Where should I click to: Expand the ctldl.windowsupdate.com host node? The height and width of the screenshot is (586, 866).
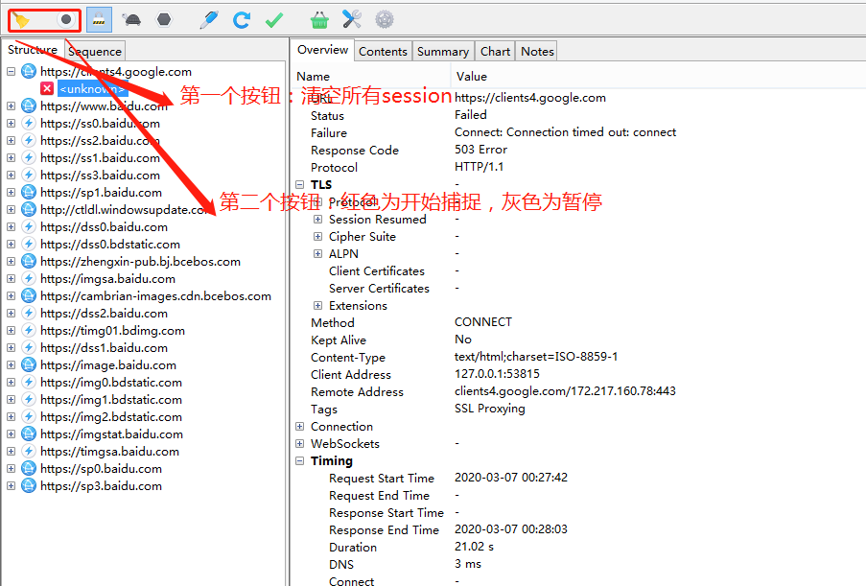coord(12,209)
